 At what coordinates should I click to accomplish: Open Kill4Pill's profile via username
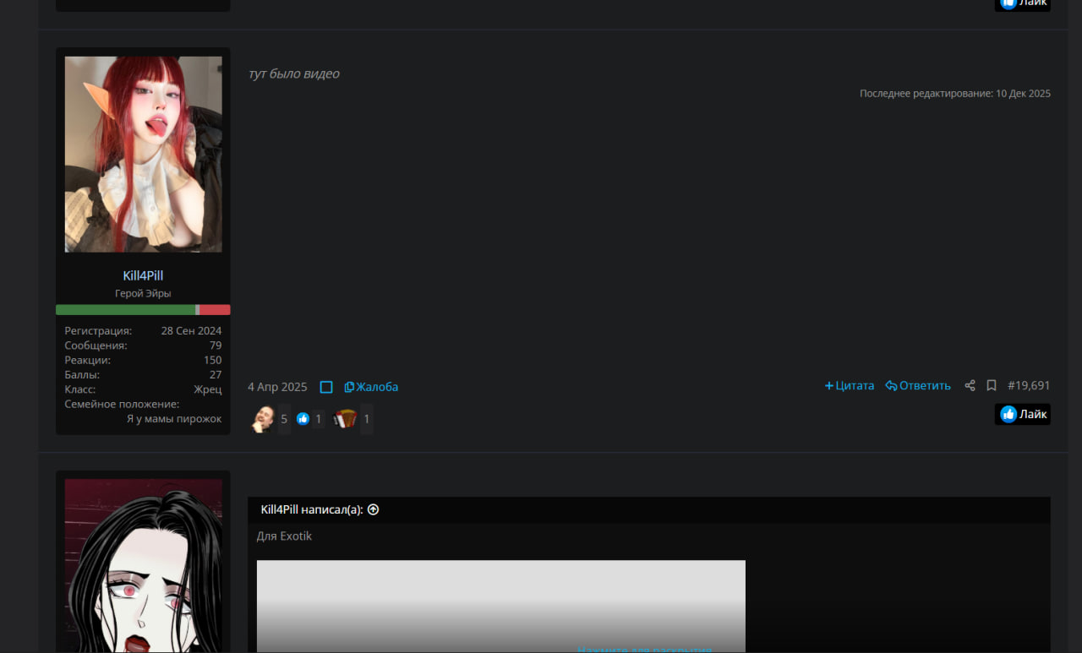tap(143, 276)
